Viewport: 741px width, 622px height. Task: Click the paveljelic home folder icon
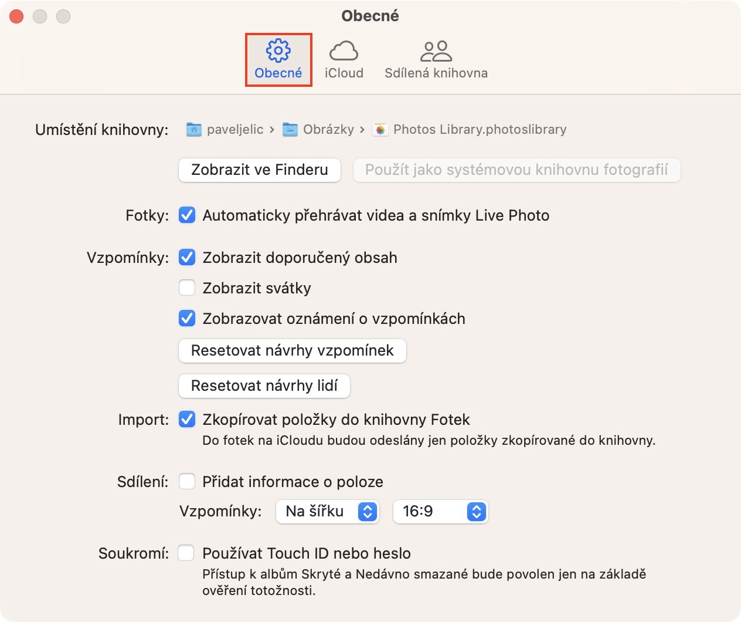194,130
